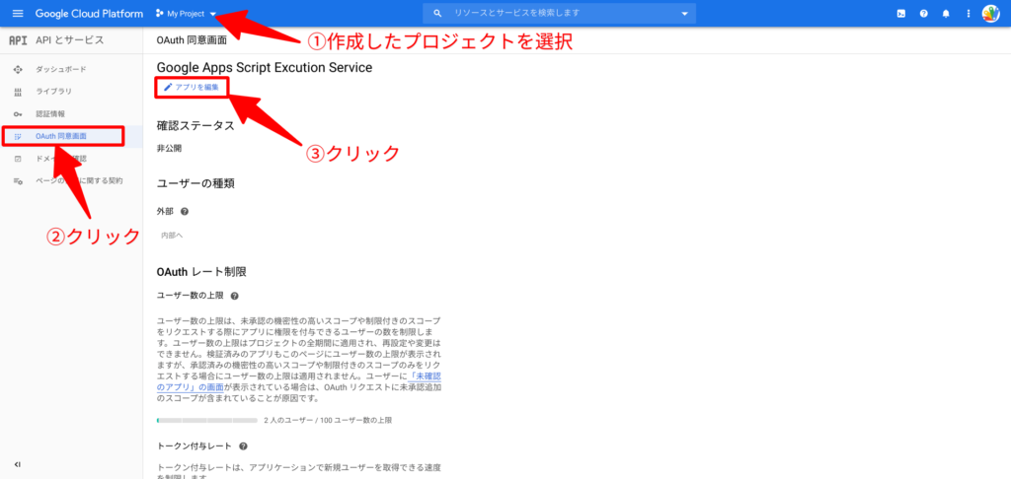Open the account avatar
This screenshot has height=479, width=1011.
990,14
